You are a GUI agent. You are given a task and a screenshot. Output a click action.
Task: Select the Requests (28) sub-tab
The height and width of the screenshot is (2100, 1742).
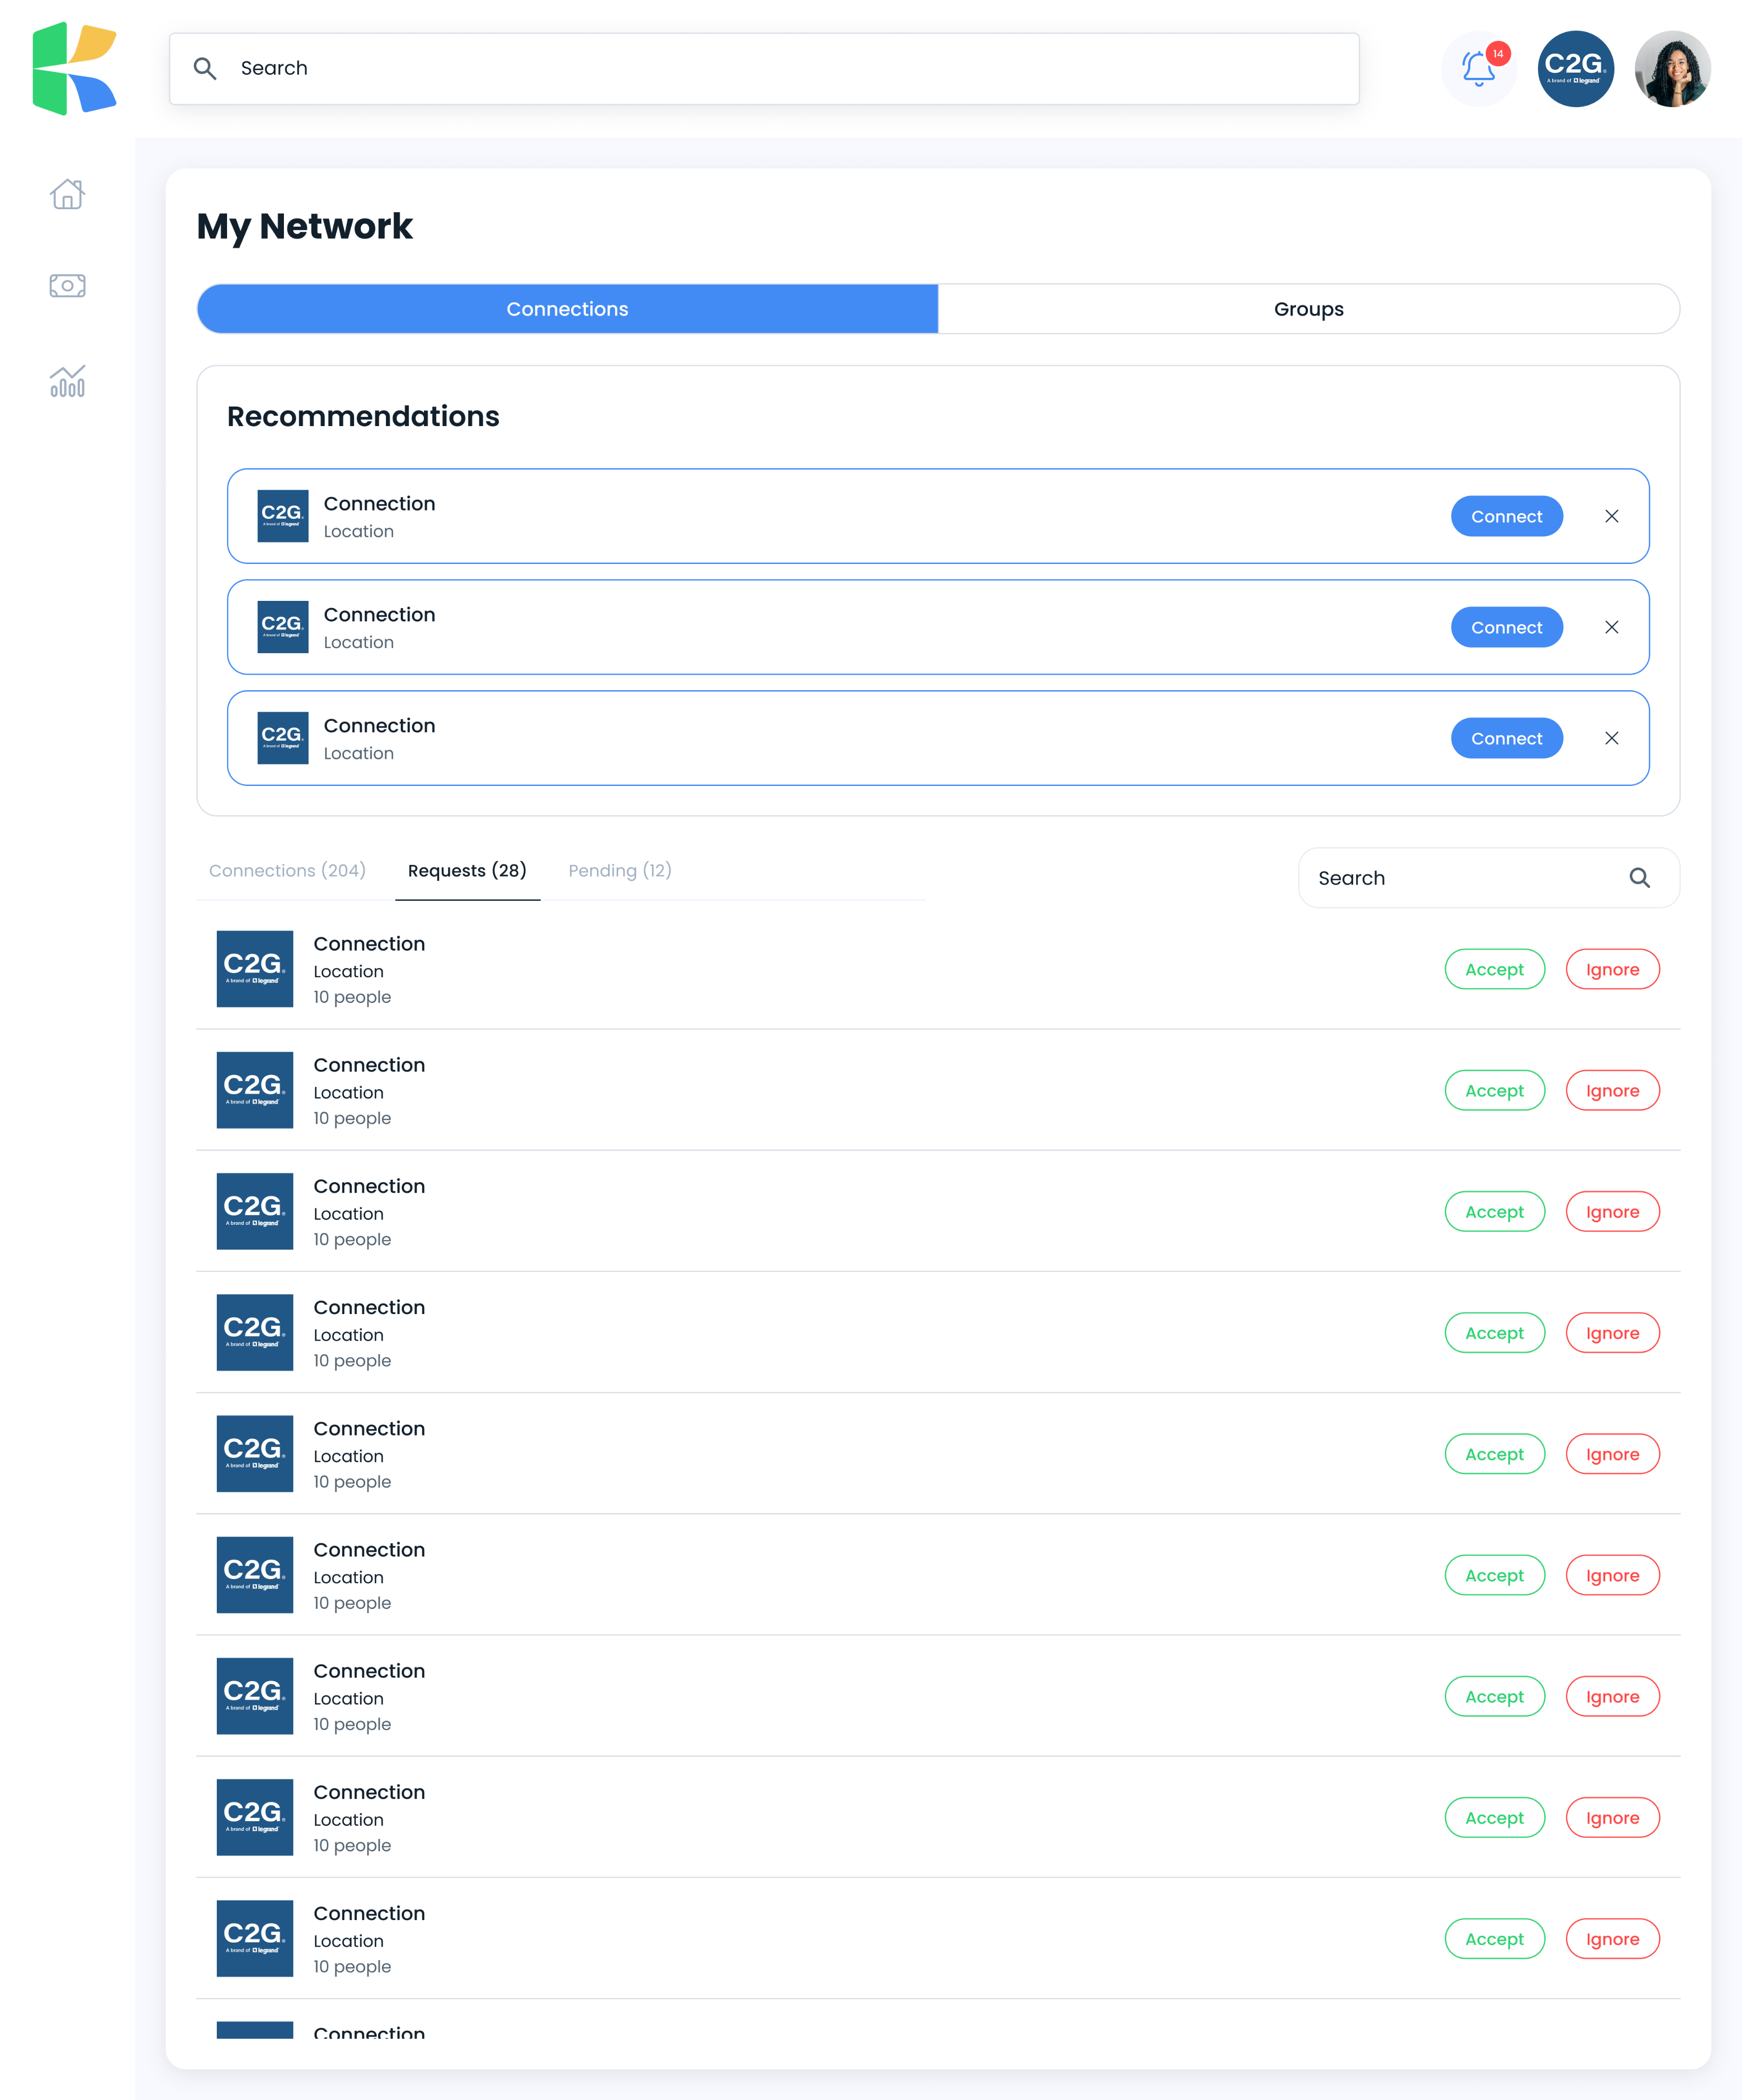(x=467, y=871)
